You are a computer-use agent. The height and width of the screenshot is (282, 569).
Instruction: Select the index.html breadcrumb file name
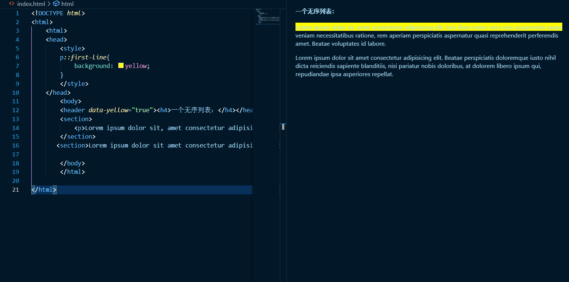[x=31, y=4]
